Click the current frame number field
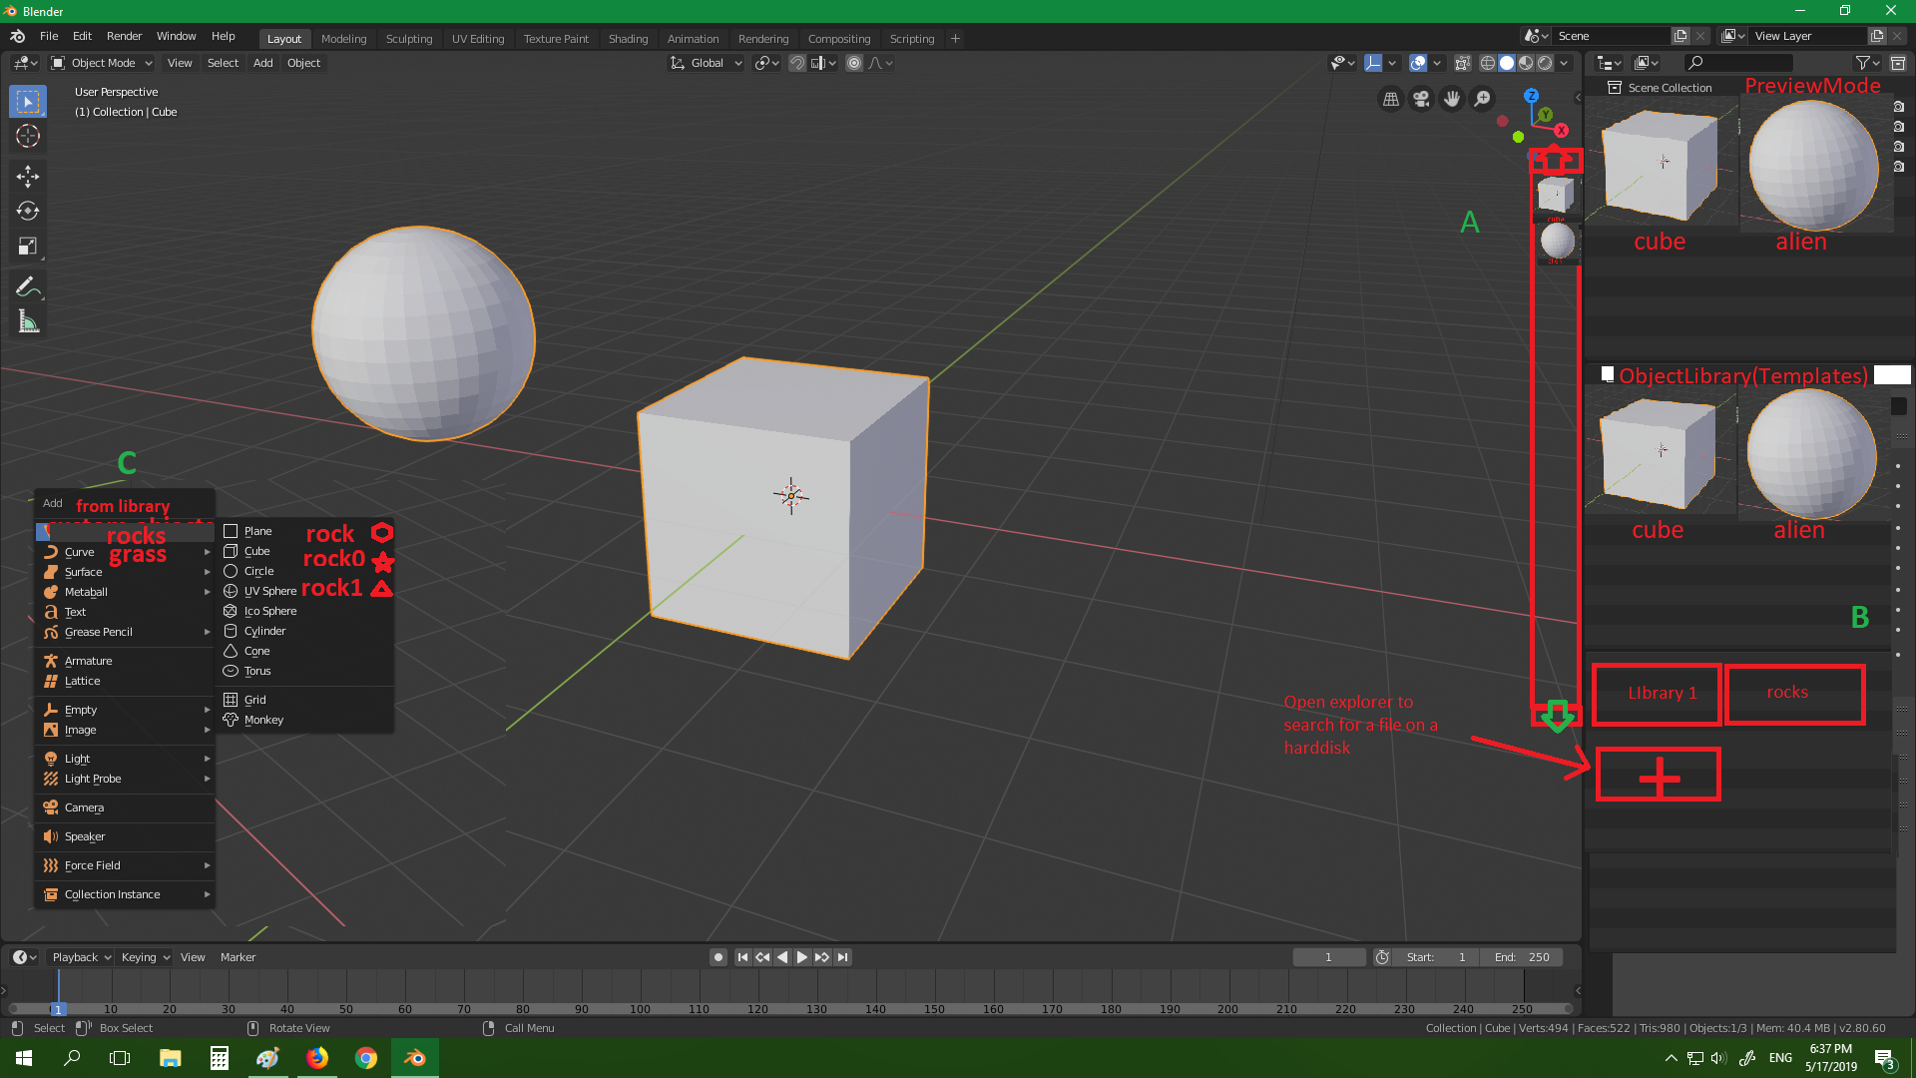1916x1078 pixels. pos(1328,957)
